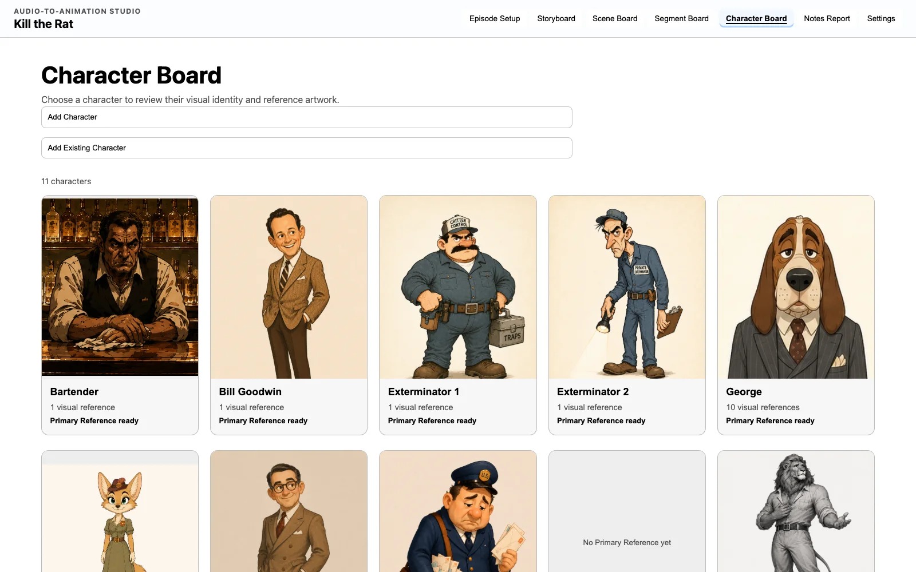This screenshot has height=572, width=916.
Task: Open the Notes Report tab
Action: pyautogui.click(x=827, y=18)
